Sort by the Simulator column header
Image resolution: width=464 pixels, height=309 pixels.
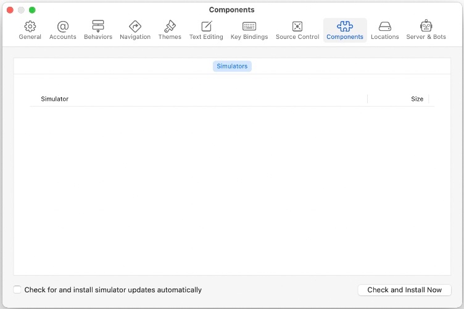click(54, 99)
